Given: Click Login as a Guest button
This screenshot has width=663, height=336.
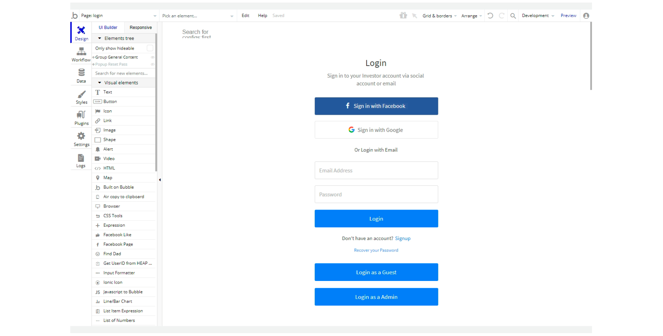Looking at the screenshot, I should (376, 272).
